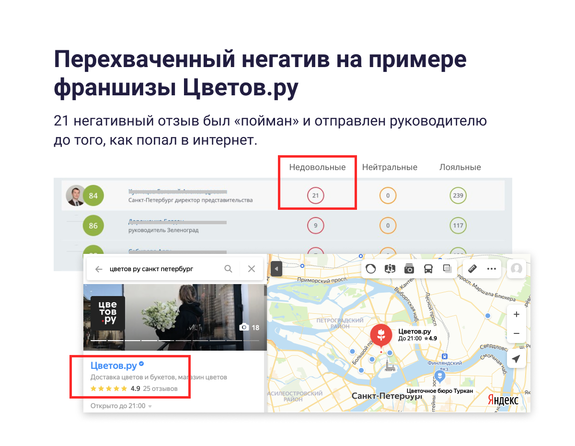Screen dimensions: 575x446
Task: Click the blue flower pin above Цветочное бюро Туркан
Action: (x=439, y=376)
